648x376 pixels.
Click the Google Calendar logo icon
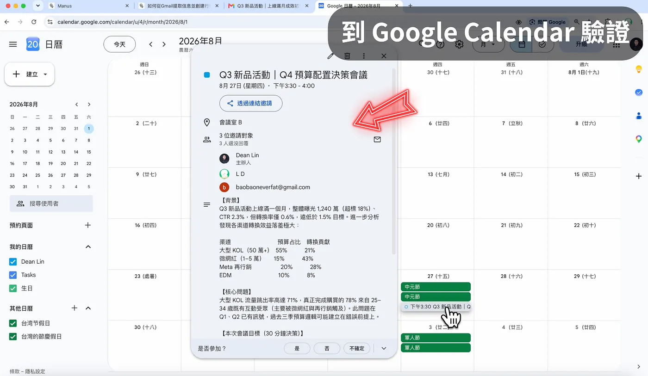[x=33, y=44]
